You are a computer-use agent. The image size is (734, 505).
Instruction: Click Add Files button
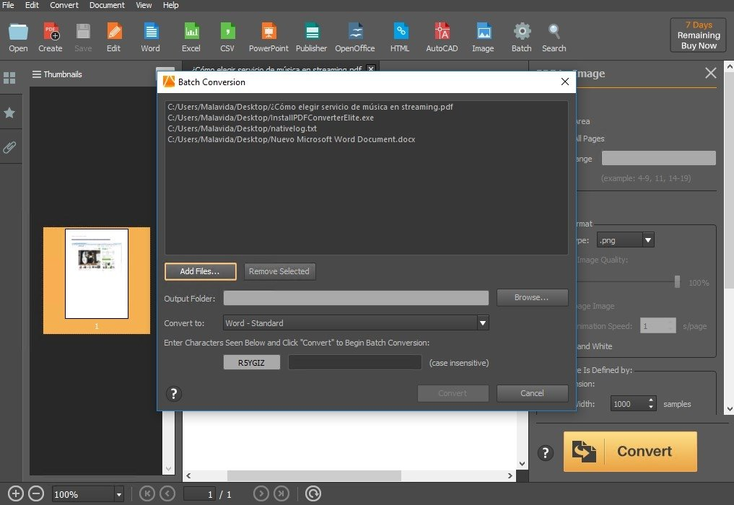201,271
